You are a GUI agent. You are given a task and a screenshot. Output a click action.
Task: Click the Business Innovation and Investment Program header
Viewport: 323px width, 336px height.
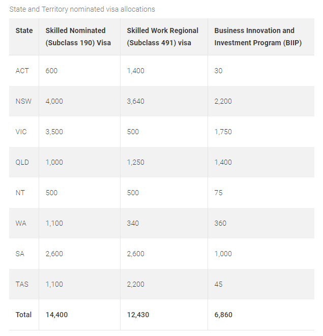(x=257, y=37)
